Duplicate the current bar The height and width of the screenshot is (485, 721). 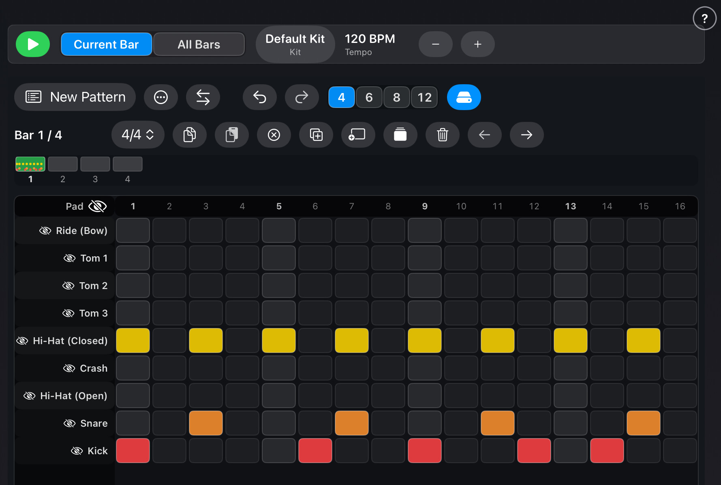(316, 135)
